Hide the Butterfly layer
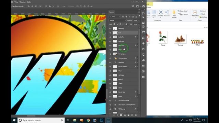The height and width of the screenshot is (123, 219). coord(110,37)
